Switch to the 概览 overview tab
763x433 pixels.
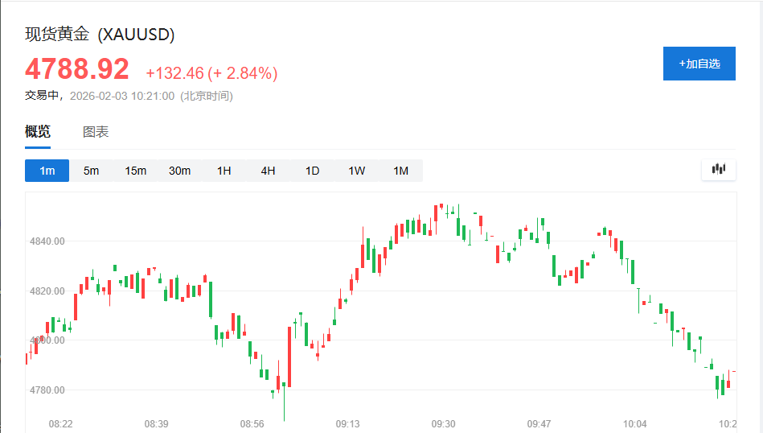(38, 132)
